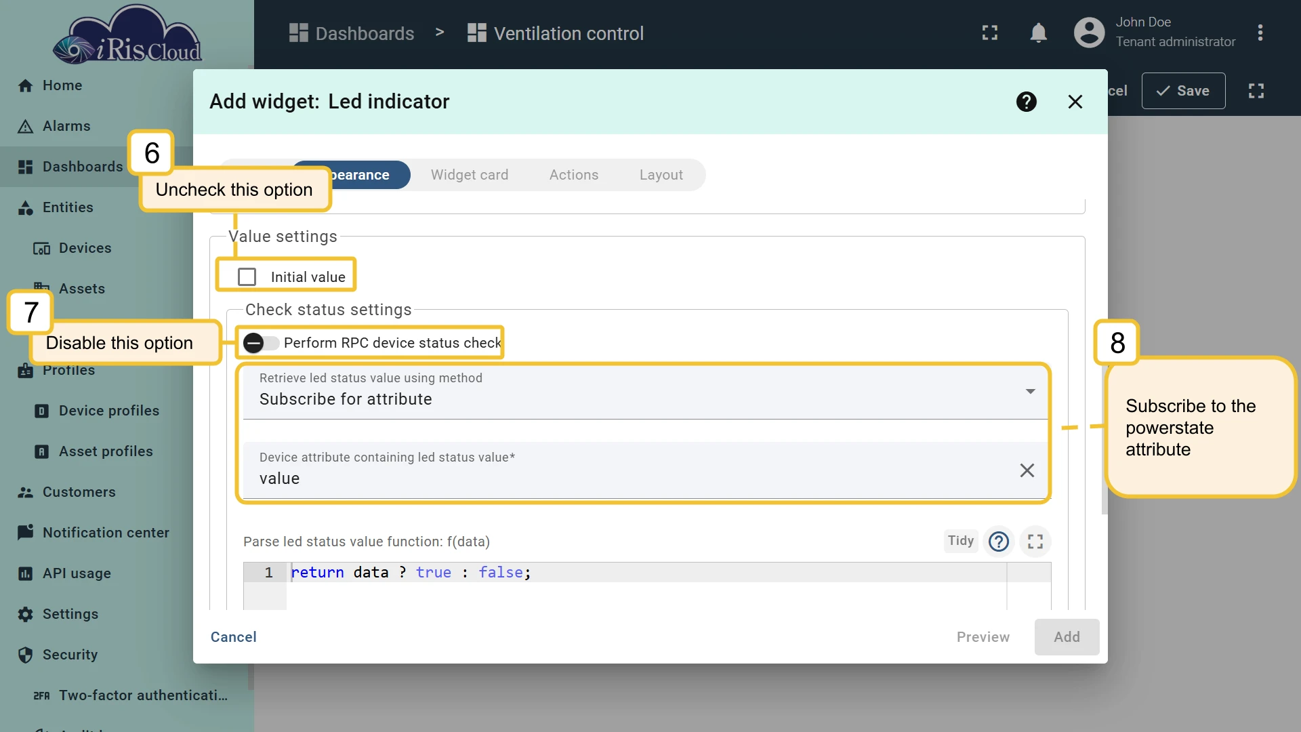Screen dimensions: 1301x732
Task: Expand the dashboard to fullscreen
Action: pos(1256,91)
